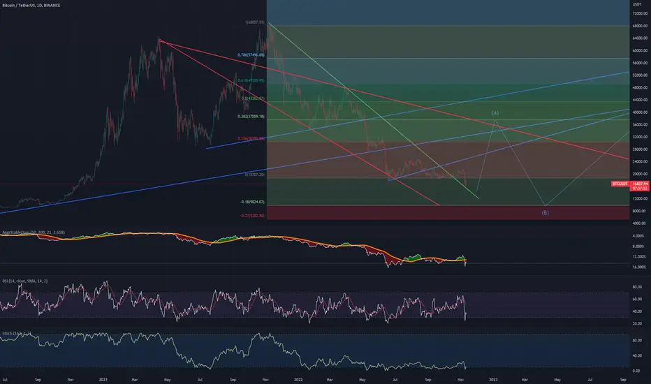Image resolution: width=651 pixels, height=384 pixels.
Task: Click the 0.00 label in Stoch pane
Action: coord(636,371)
